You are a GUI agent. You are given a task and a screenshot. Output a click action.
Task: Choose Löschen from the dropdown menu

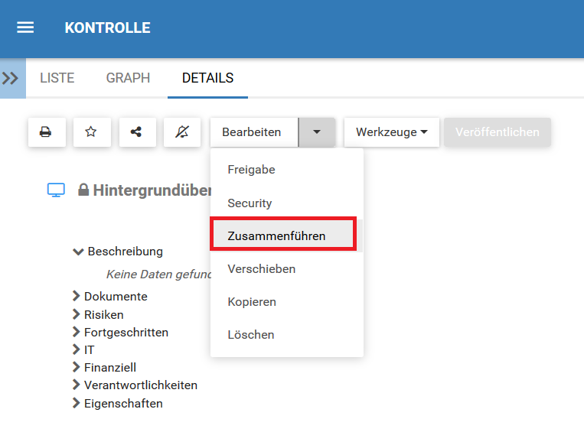[287, 335]
